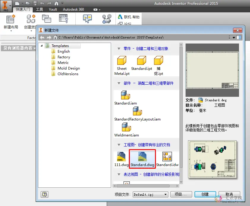Open the 工具 ribbon tab
The image size is (250, 206).
click(39, 9)
